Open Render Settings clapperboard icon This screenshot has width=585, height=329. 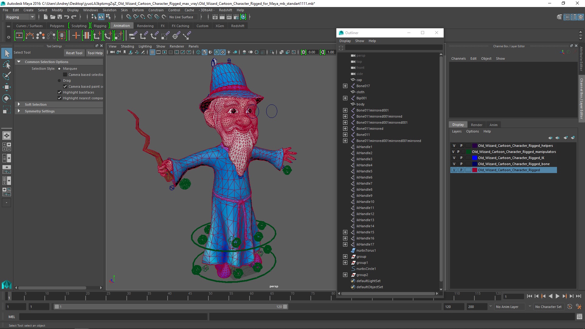click(236, 17)
